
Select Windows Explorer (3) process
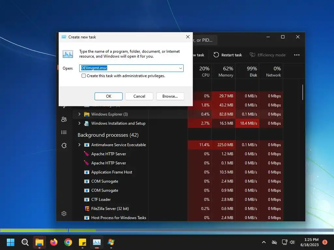pyautogui.click(x=110, y=114)
